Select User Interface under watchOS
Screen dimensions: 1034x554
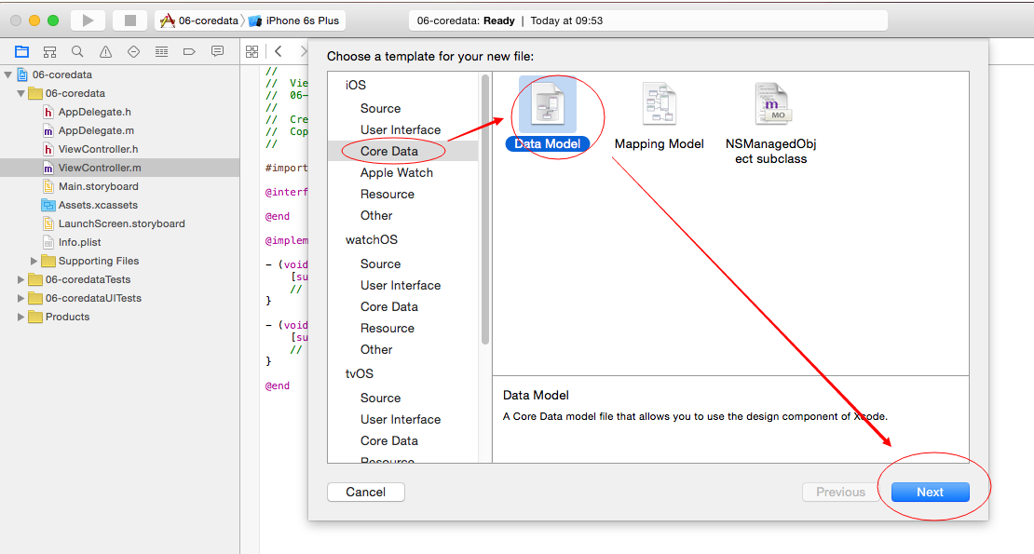[x=401, y=285]
